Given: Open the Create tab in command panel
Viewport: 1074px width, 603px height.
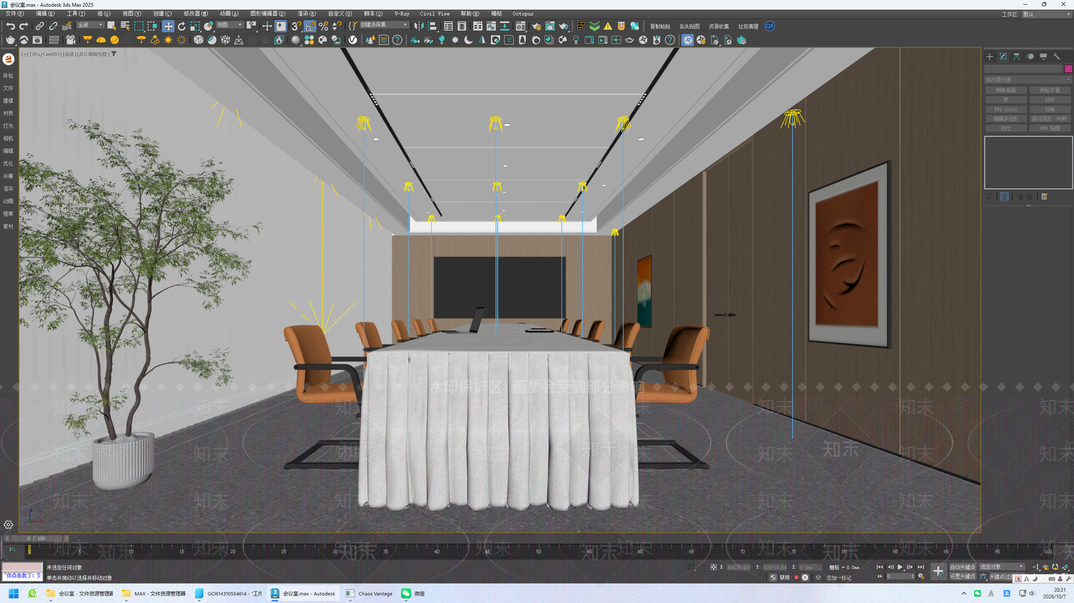Looking at the screenshot, I should pyautogui.click(x=989, y=56).
